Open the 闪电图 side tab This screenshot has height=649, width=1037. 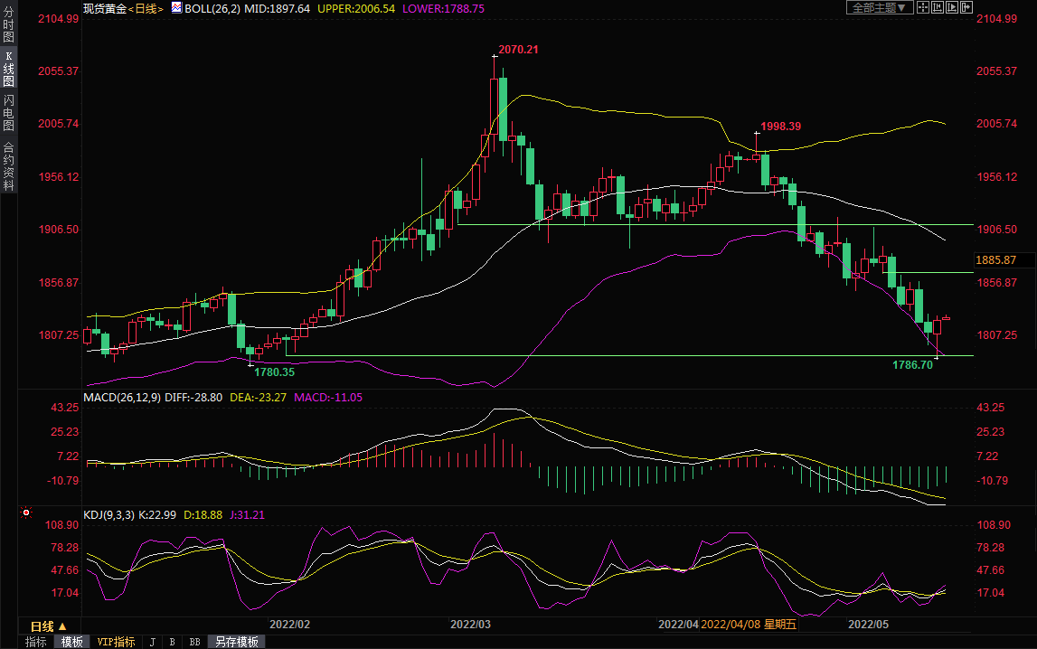(x=8, y=113)
